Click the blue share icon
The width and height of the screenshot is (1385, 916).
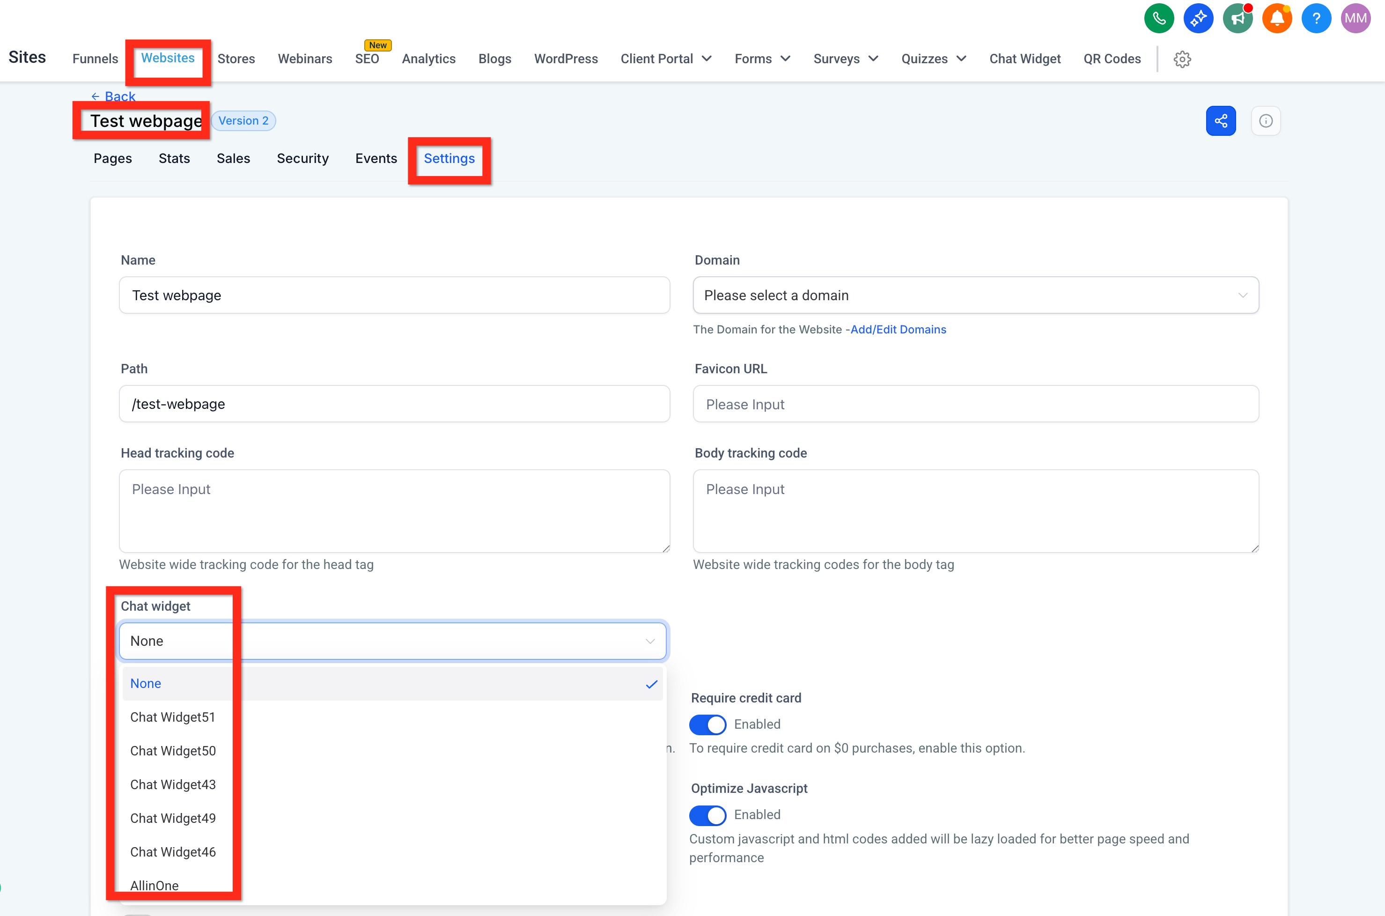click(1221, 121)
